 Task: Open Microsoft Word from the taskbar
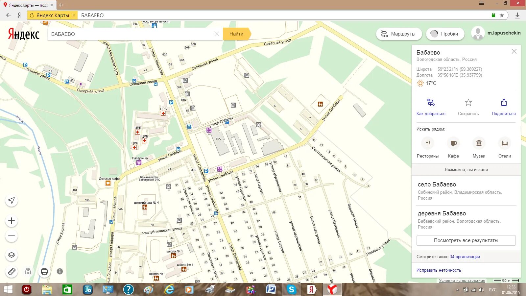point(271,290)
